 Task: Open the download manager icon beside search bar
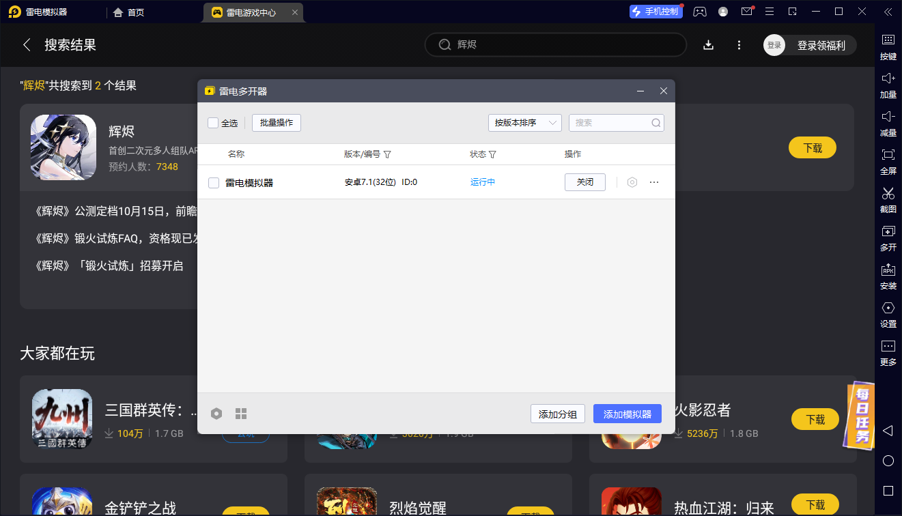708,44
